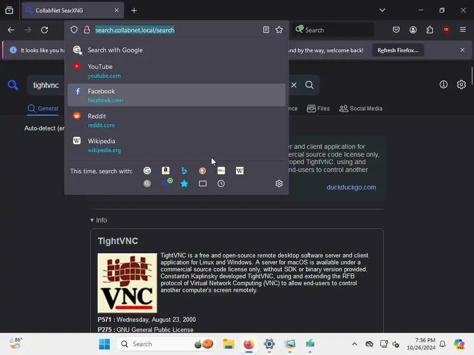Show hidden system tray icons
This screenshot has width=474, height=355.
point(355,344)
